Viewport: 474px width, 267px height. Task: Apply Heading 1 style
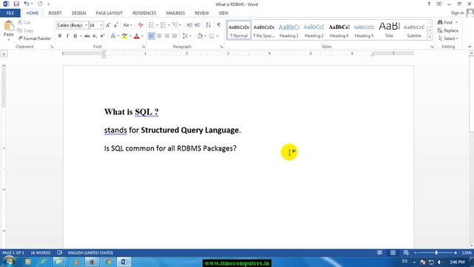tap(289, 30)
